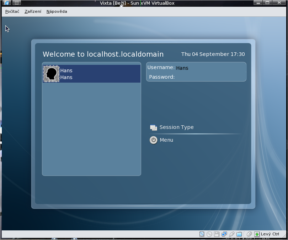The height and width of the screenshot is (240, 288).
Task: Click the USB devices status icon
Action: coord(231,234)
